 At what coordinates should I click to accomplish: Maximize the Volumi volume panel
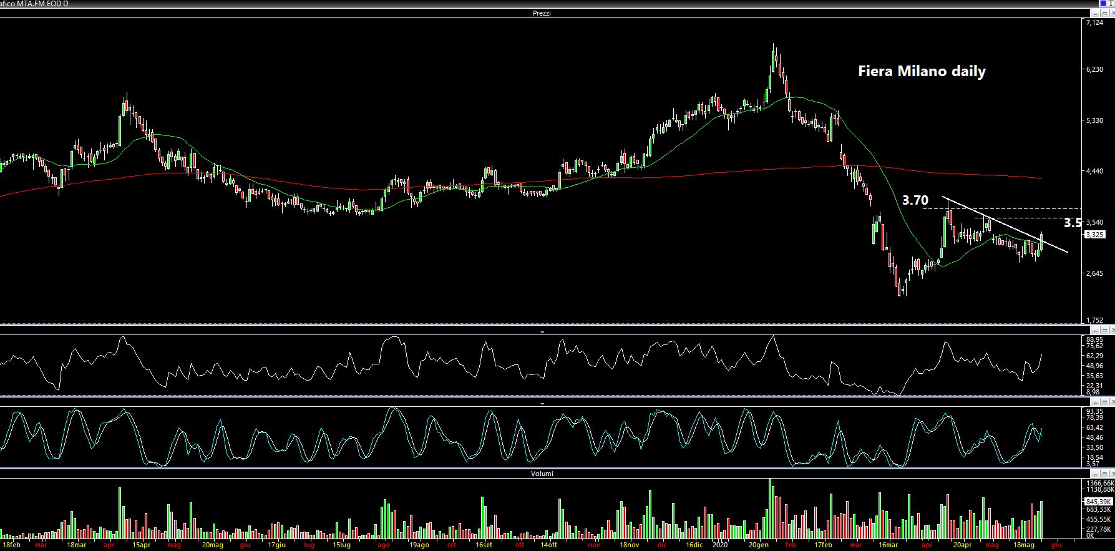coord(1104,474)
